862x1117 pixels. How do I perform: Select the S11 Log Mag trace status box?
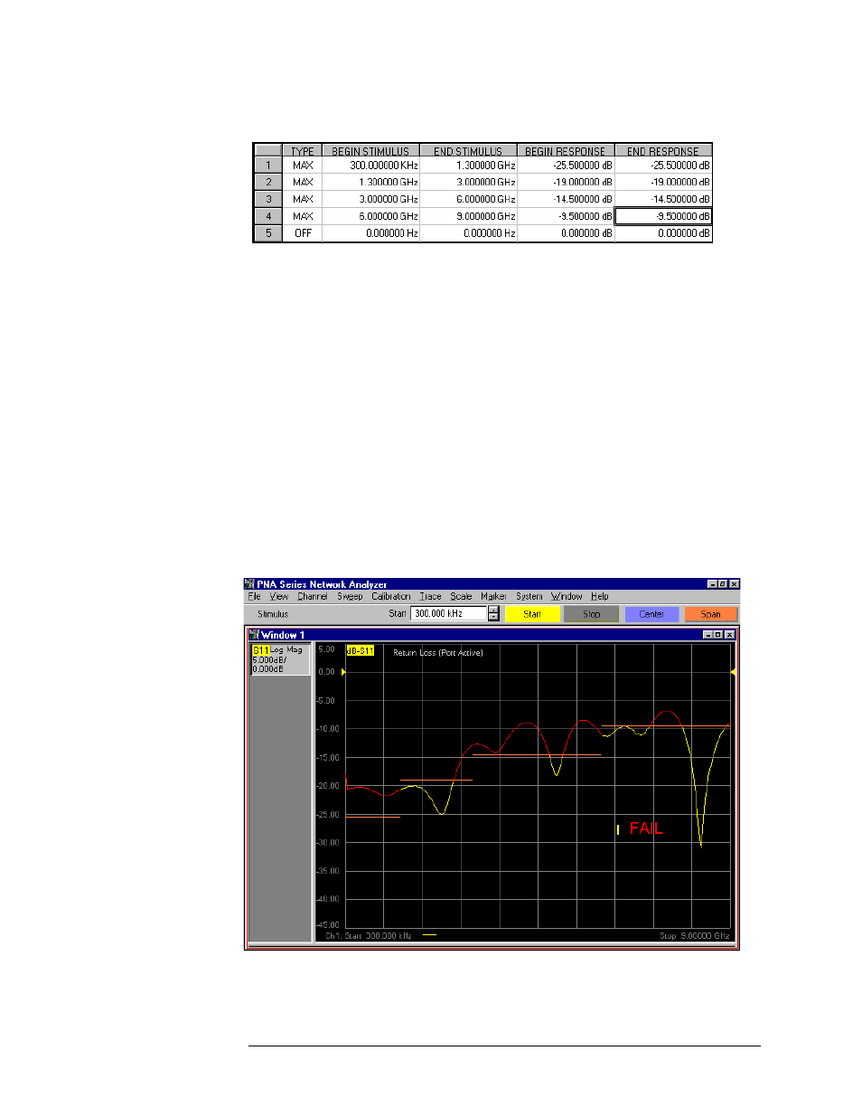point(280,659)
